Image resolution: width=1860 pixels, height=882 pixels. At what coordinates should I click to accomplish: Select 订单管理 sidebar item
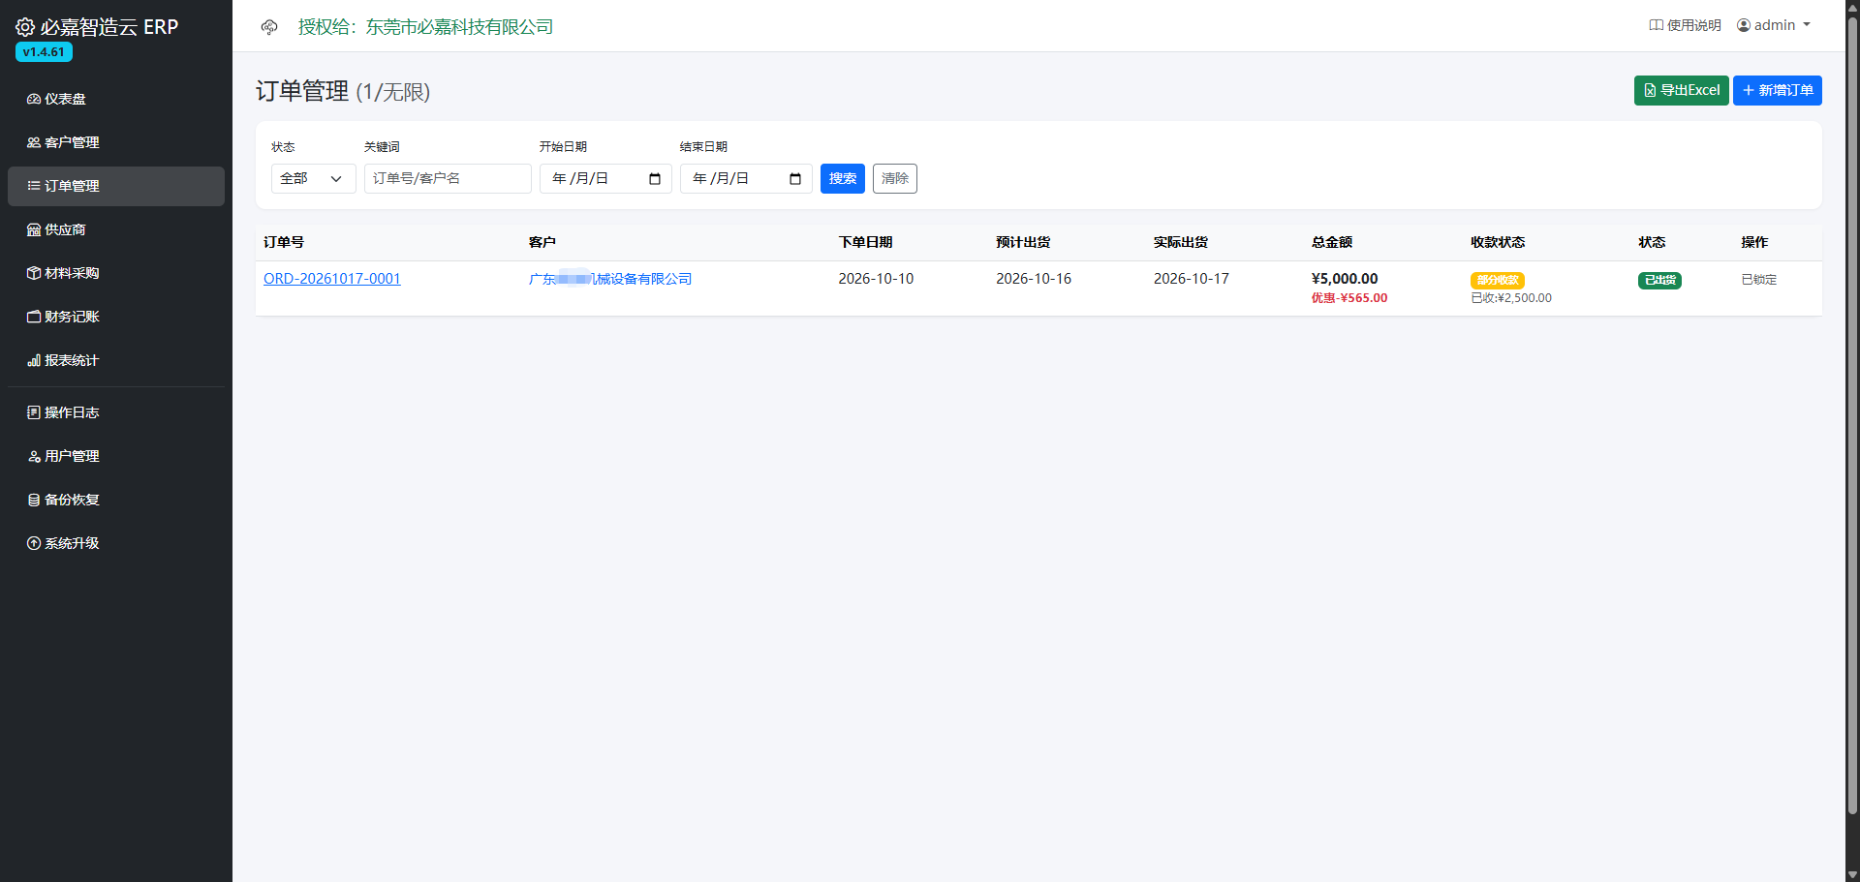click(x=116, y=186)
